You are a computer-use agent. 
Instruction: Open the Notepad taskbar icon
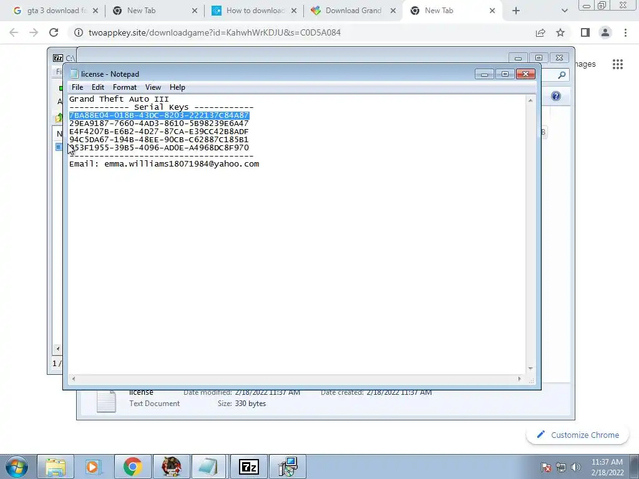(x=209, y=467)
